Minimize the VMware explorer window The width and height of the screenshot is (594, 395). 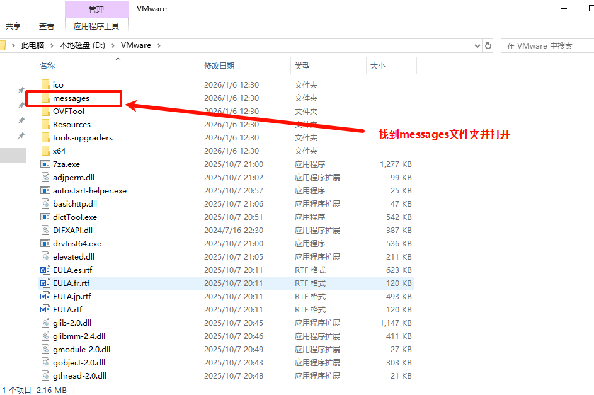point(564,8)
